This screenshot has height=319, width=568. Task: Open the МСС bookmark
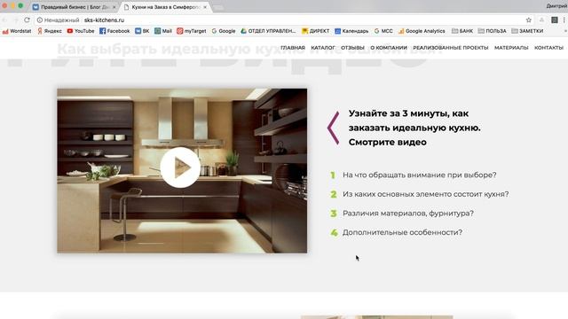point(383,31)
